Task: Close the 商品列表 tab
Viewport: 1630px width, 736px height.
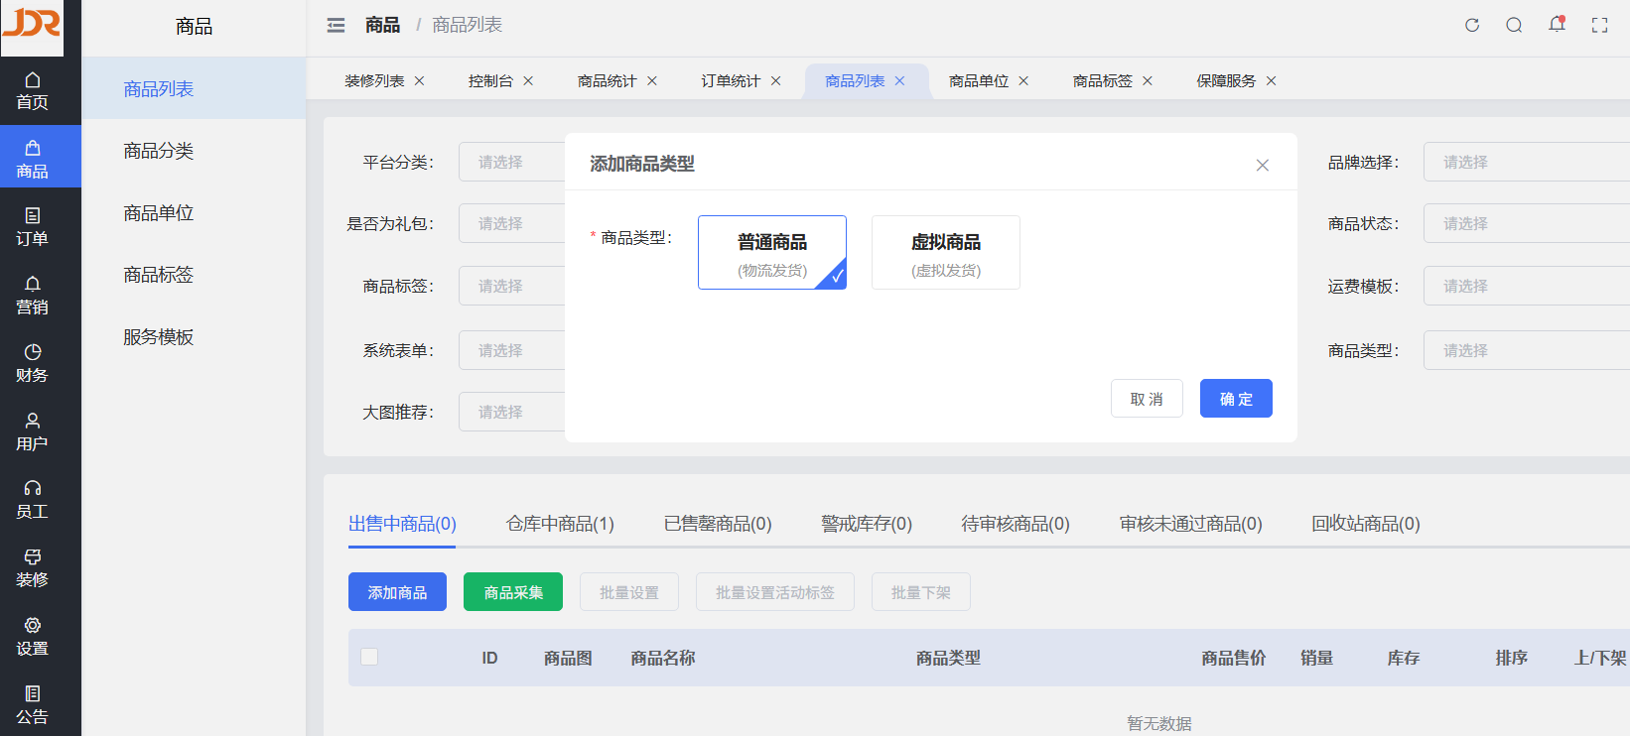Action: 899,80
